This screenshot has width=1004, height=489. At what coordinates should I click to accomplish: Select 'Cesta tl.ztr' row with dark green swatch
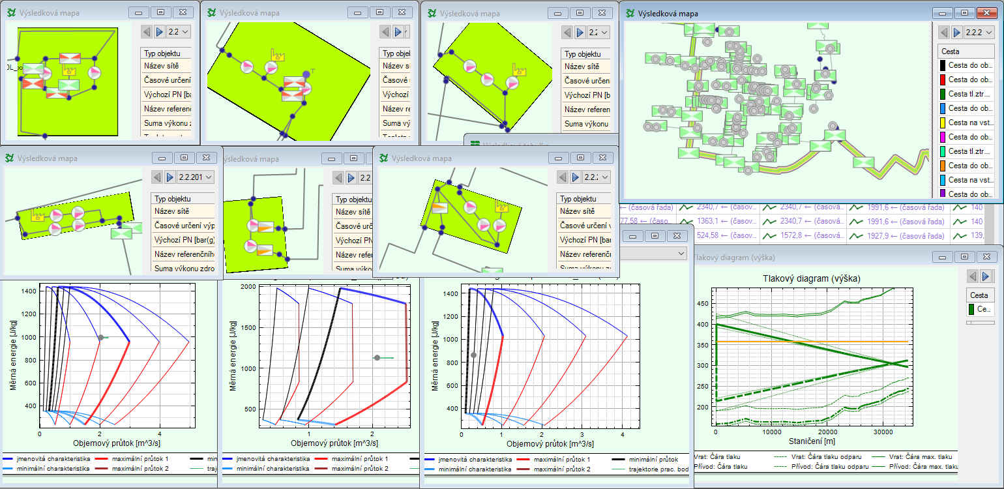pyautogui.click(x=966, y=94)
